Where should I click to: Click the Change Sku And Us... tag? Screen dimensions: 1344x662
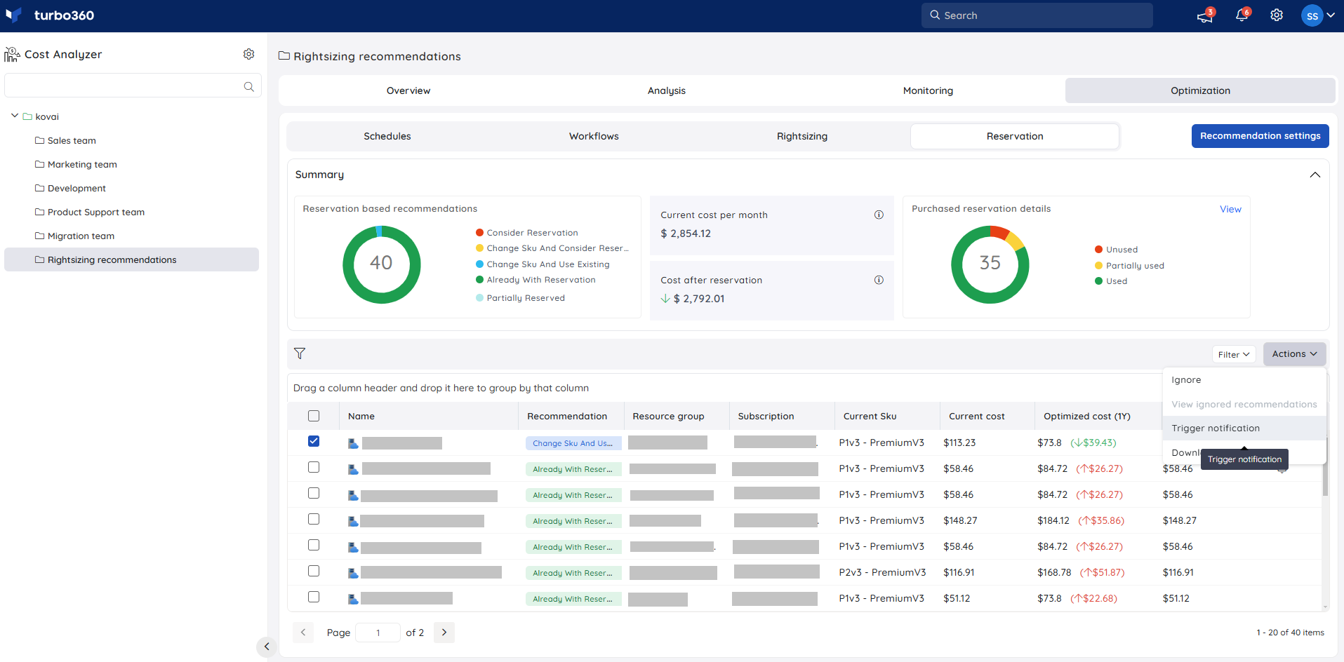point(573,443)
